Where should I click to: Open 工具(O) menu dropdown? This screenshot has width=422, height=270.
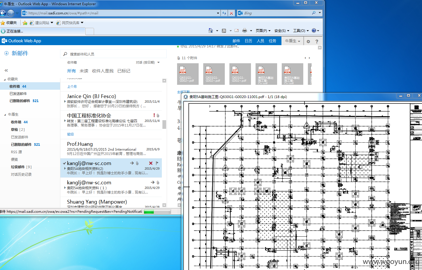tap(301, 30)
